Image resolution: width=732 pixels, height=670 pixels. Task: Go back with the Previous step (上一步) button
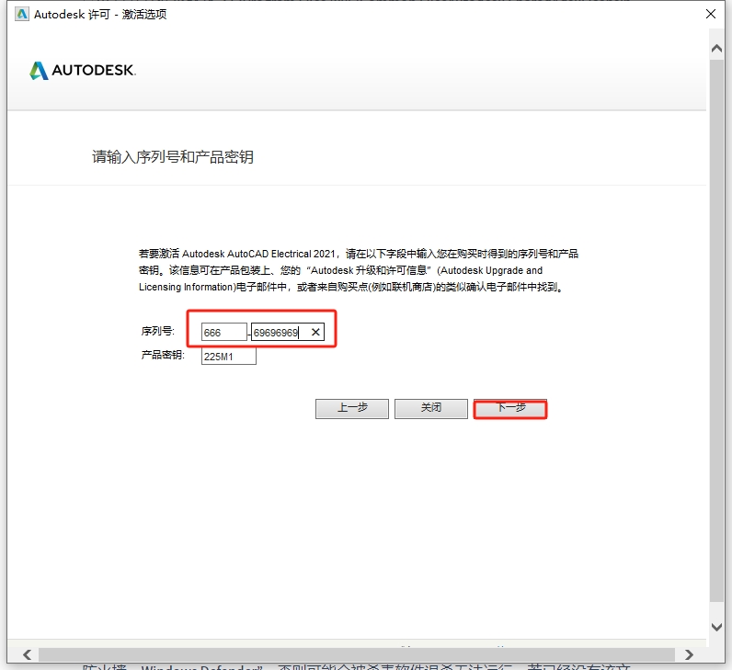(352, 409)
